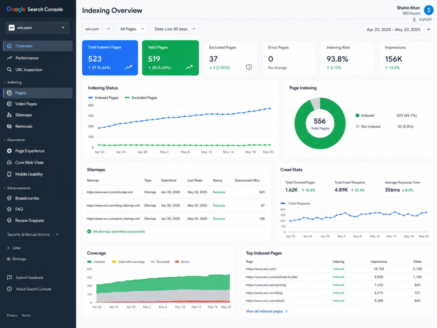
Task: Open the All Pages filter dropdown
Action: click(x=132, y=29)
